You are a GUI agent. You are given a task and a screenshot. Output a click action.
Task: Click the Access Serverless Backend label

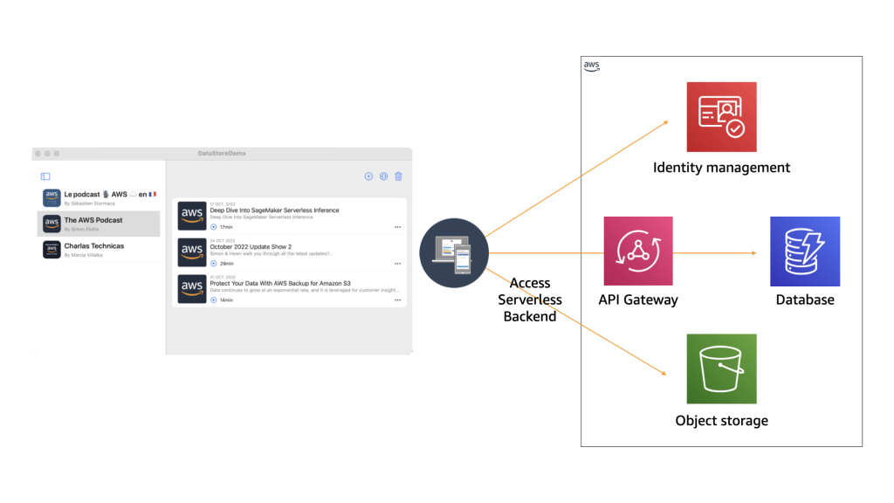pyautogui.click(x=530, y=300)
